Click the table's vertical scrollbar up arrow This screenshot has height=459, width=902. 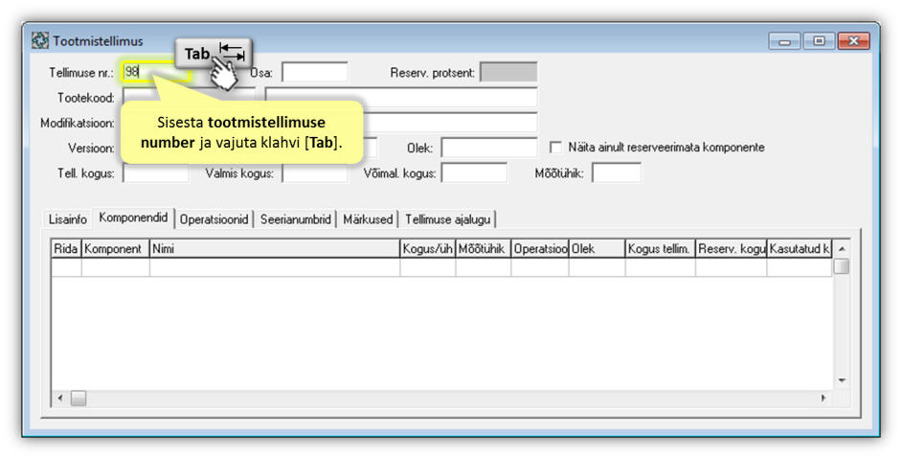pyautogui.click(x=842, y=249)
